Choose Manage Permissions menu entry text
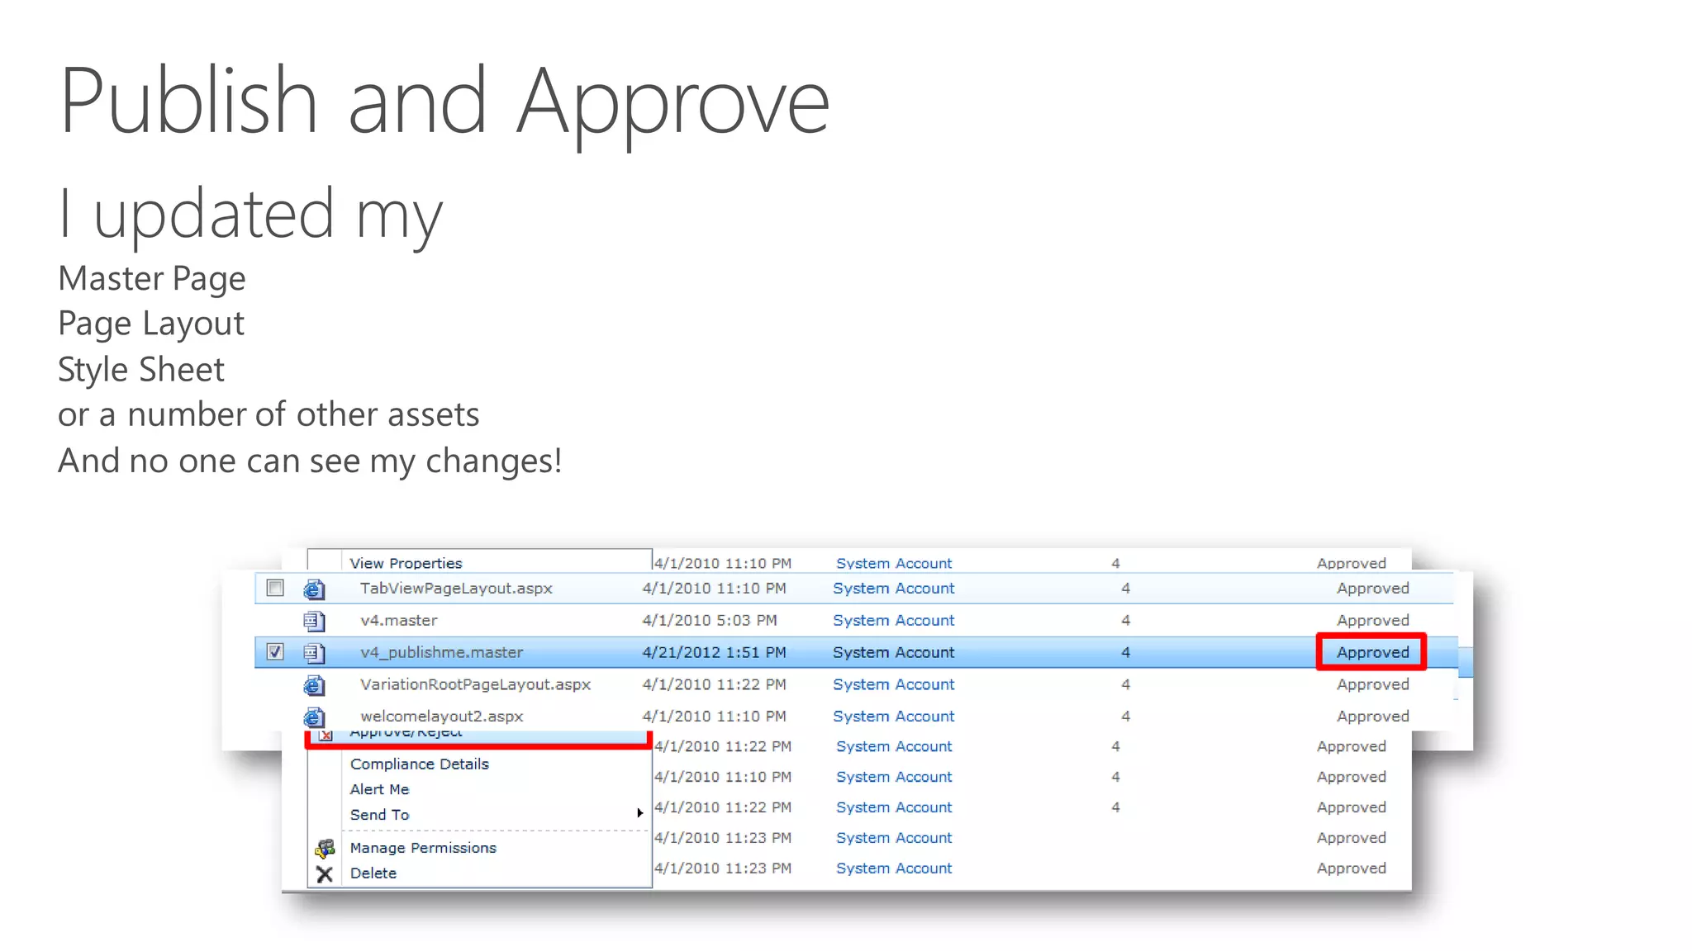 423,848
